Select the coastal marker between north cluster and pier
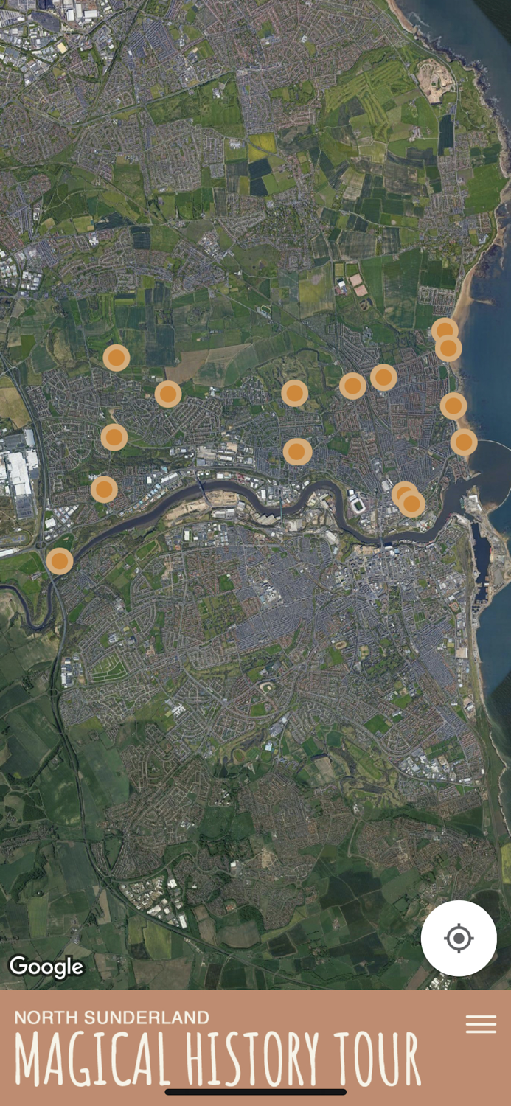The height and width of the screenshot is (1106, 511). click(453, 406)
